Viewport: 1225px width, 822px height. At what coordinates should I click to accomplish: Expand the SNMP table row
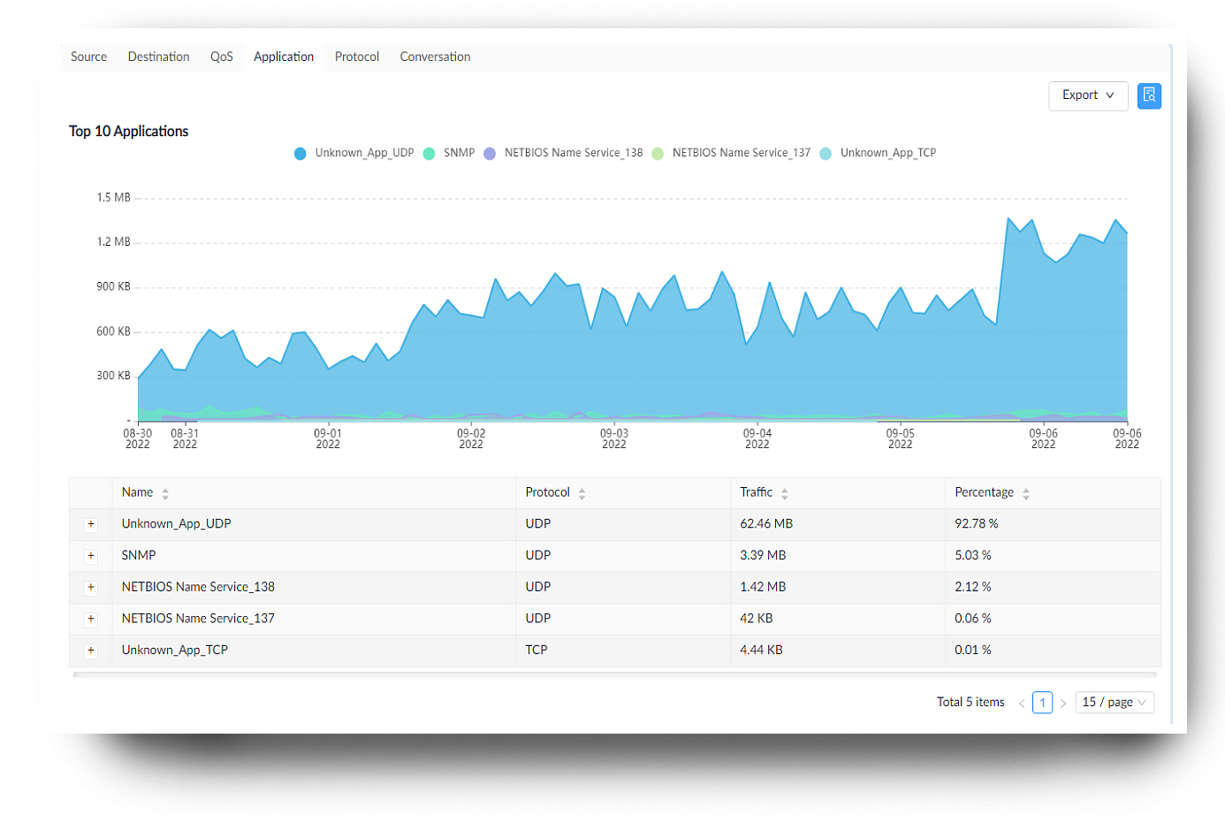(91, 556)
